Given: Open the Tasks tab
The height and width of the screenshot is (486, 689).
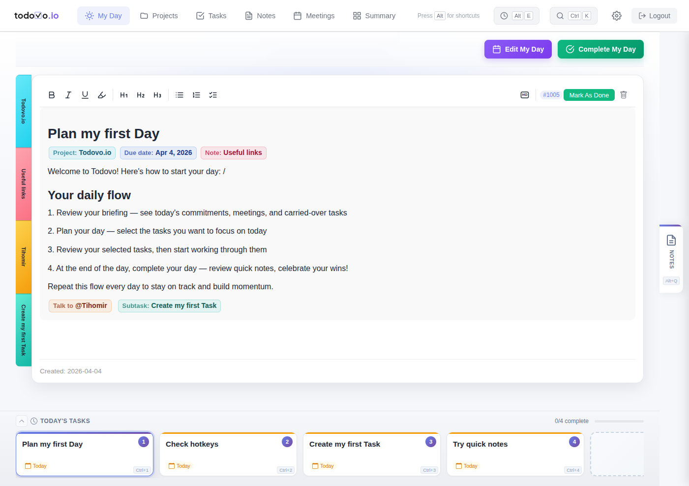Looking at the screenshot, I should pyautogui.click(x=211, y=16).
